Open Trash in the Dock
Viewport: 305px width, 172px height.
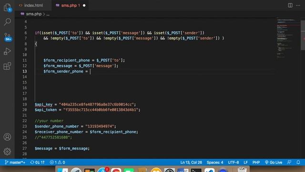click(242, 170)
